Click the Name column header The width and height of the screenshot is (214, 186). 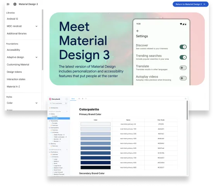pyautogui.click(x=128, y=120)
